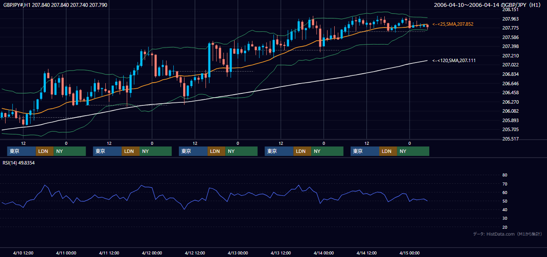Click price axis value 207.398
This screenshot has height=257, width=547.
tap(510, 46)
